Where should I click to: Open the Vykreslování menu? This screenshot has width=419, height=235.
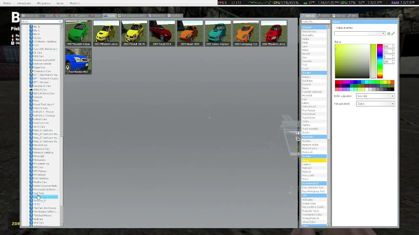coord(24,3)
